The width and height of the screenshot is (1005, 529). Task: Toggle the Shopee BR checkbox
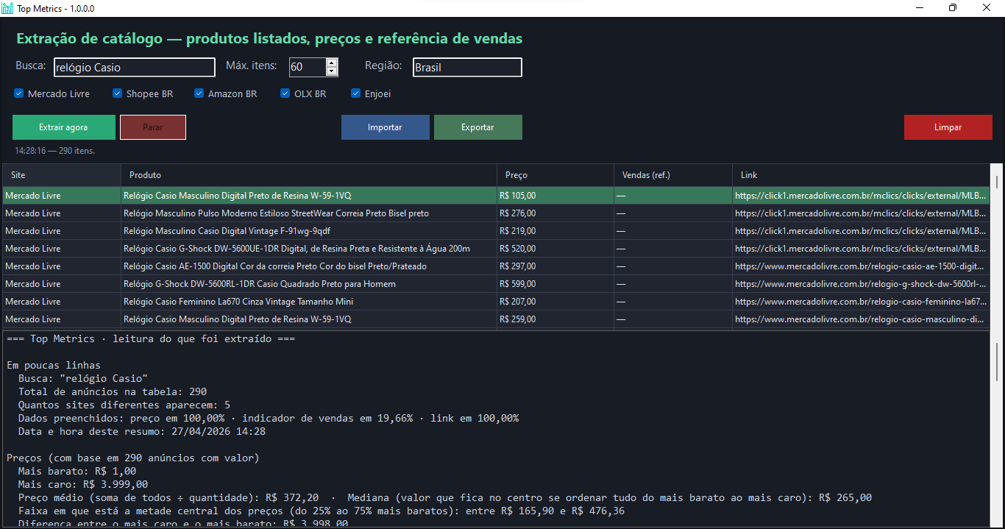point(117,93)
